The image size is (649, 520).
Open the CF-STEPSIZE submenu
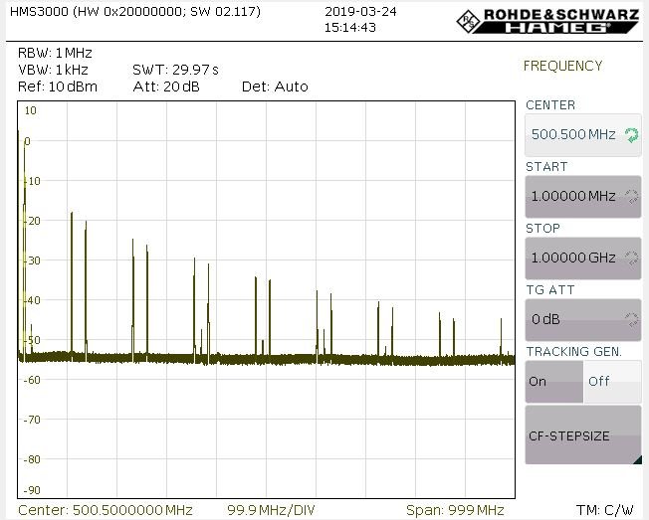tap(583, 434)
